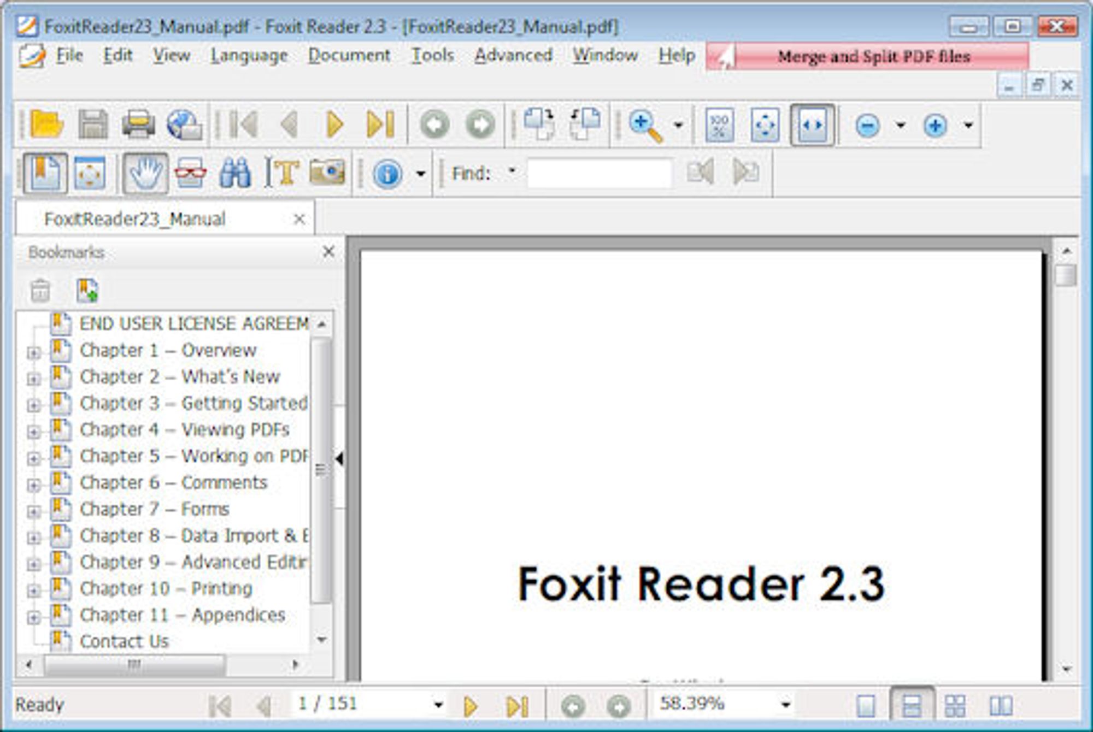This screenshot has height=732, width=1093.
Task: Open the Edit menu
Action: pyautogui.click(x=117, y=55)
